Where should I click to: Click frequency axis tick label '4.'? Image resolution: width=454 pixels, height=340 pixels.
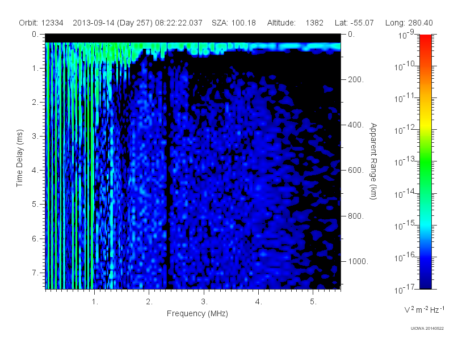click(x=259, y=302)
